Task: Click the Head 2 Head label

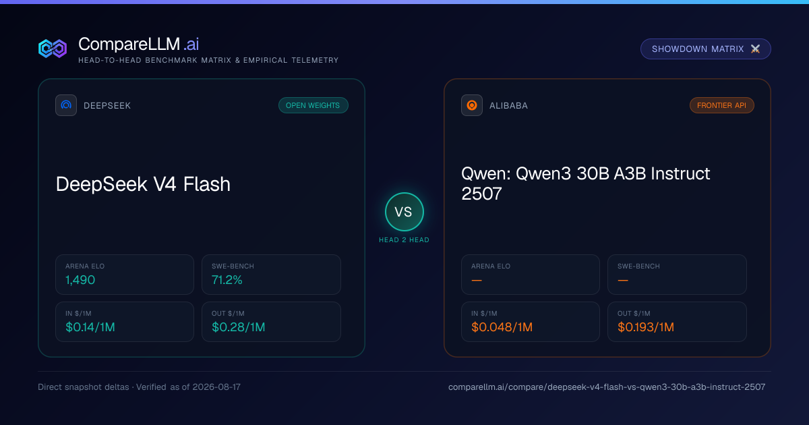Action: pos(404,240)
